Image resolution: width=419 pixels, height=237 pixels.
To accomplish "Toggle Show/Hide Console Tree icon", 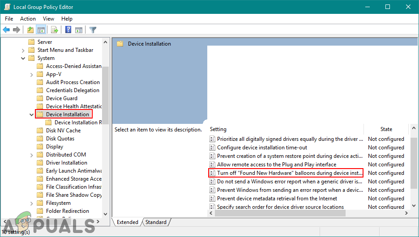I will pyautogui.click(x=41, y=30).
